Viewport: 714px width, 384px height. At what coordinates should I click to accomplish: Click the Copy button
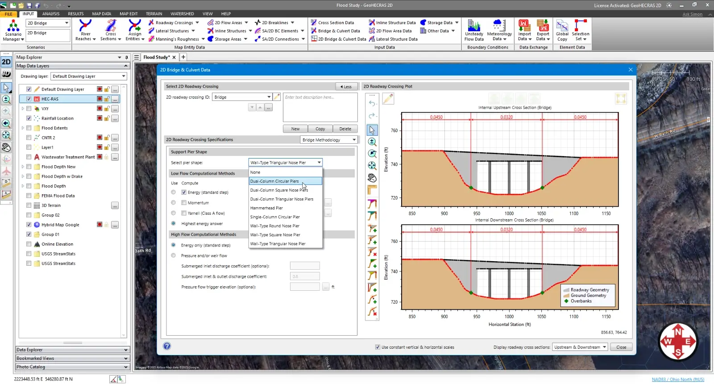tap(320, 129)
